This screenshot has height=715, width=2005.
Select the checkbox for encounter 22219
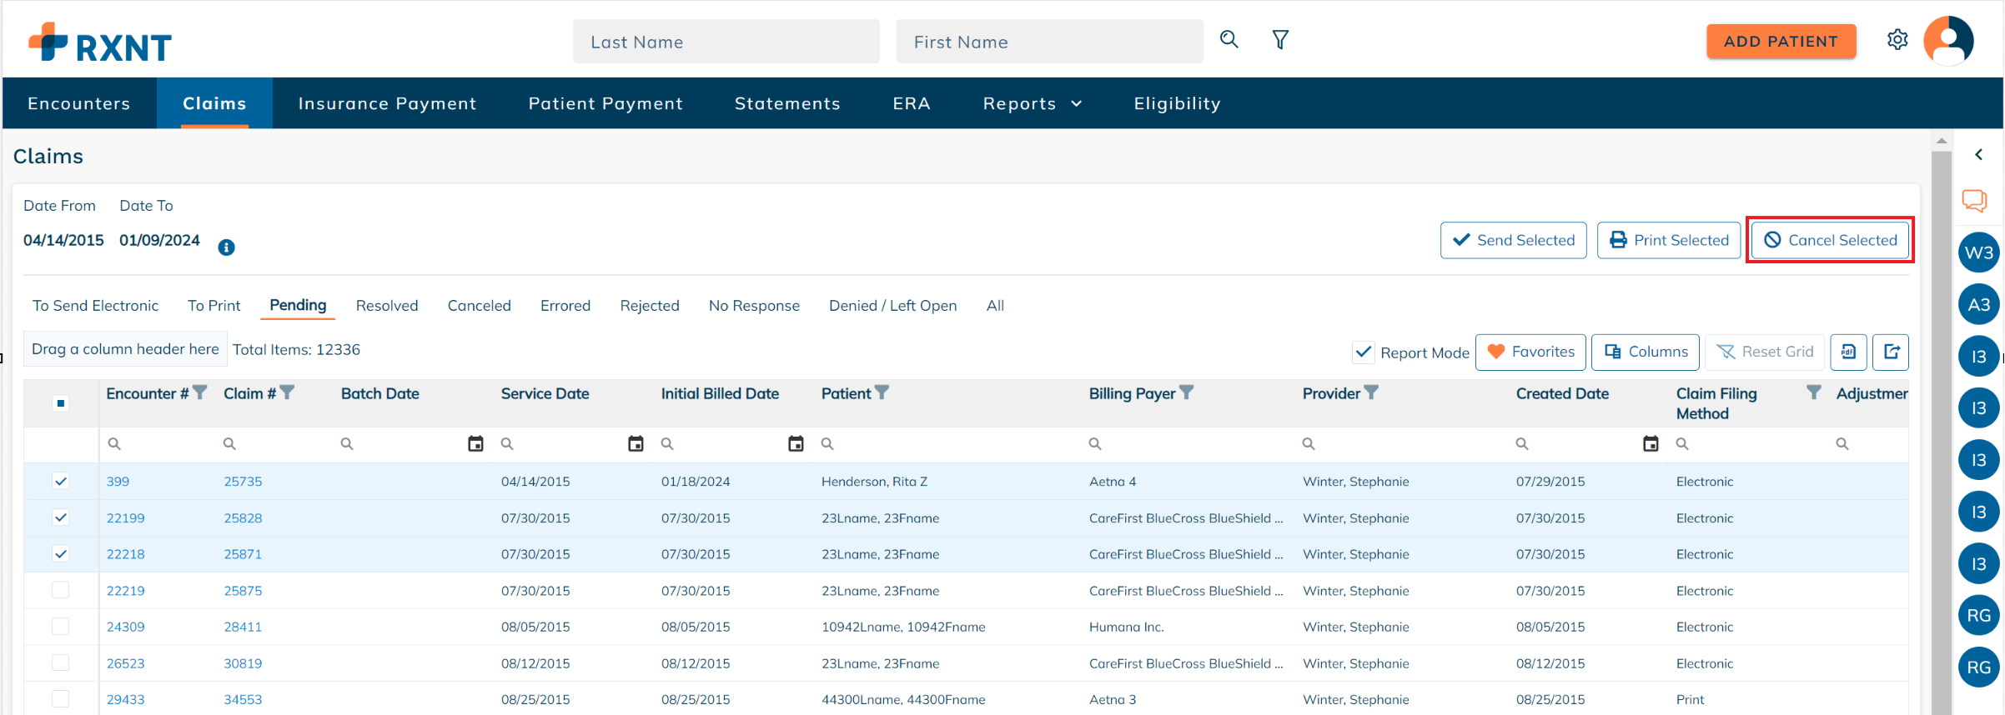[61, 590]
